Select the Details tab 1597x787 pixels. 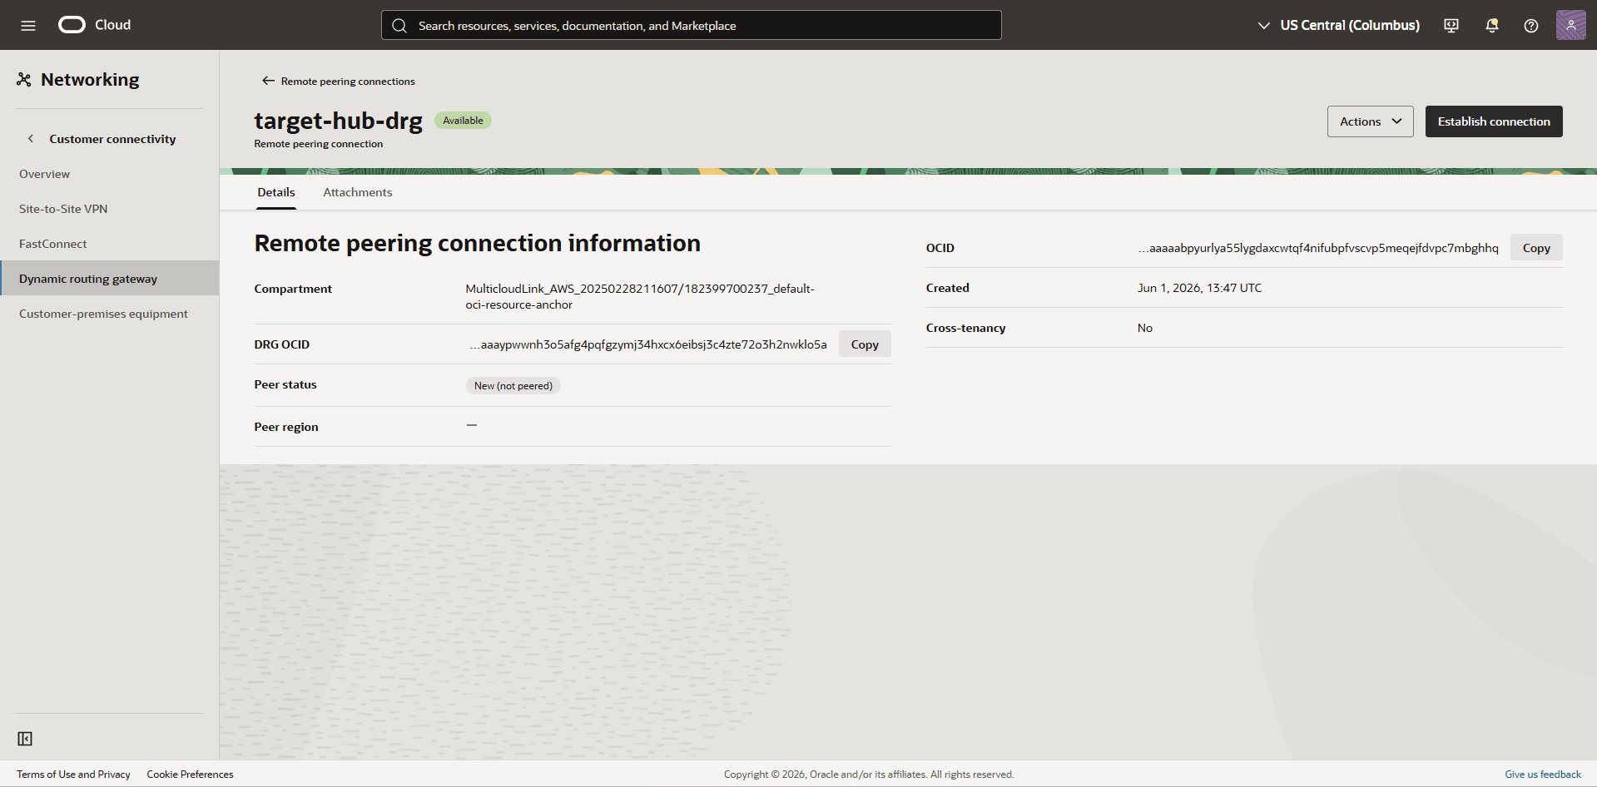click(276, 192)
